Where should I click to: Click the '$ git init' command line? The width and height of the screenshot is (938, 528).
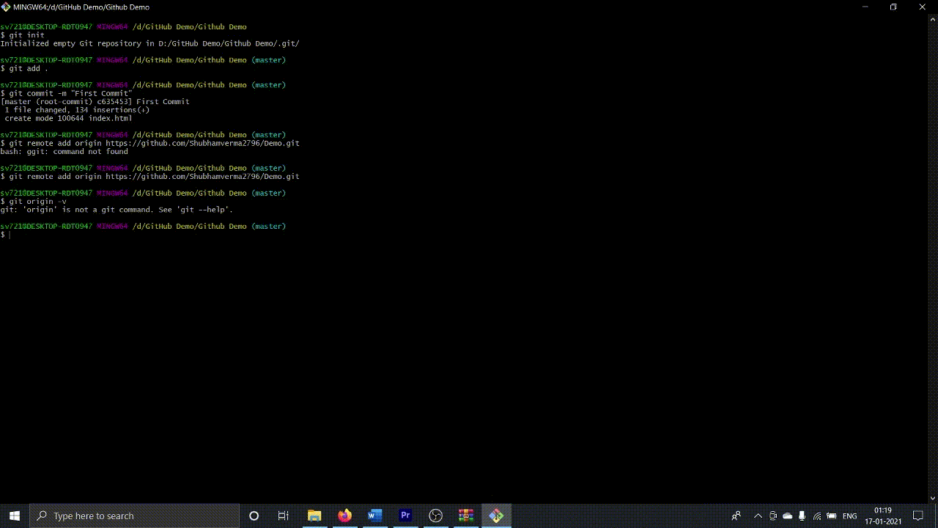coord(23,35)
